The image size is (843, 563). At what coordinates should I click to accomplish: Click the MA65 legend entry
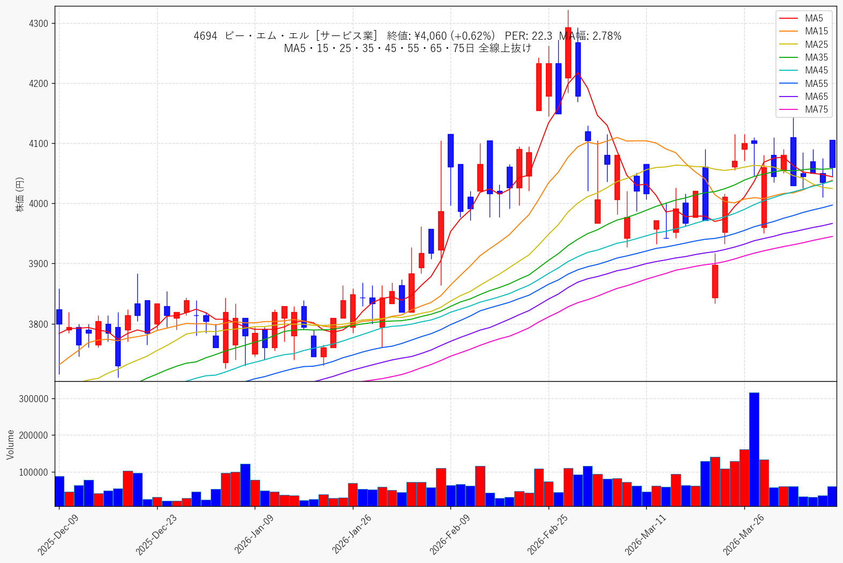(x=803, y=97)
